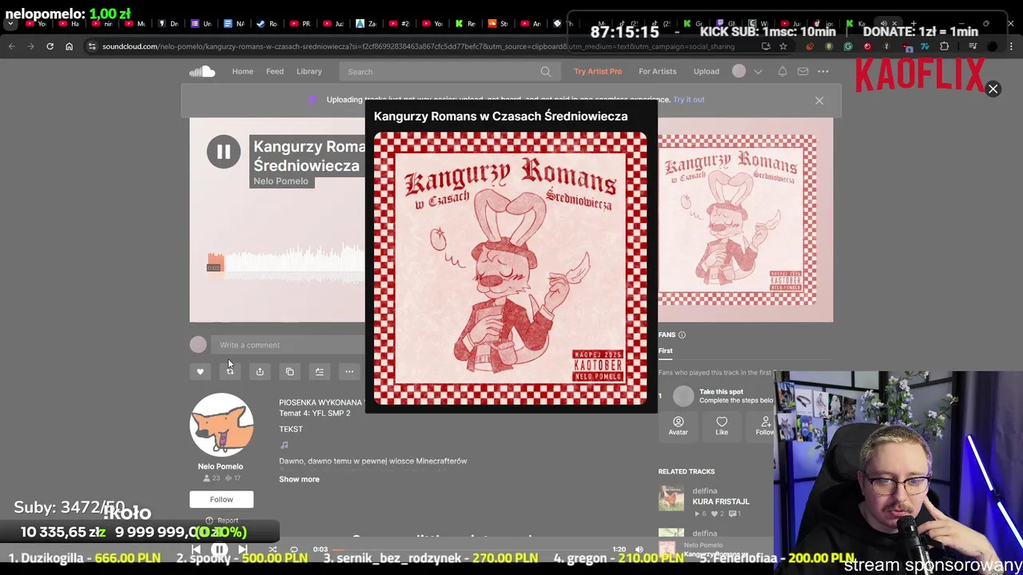Open messages envelope icon
The image size is (1023, 575).
click(803, 72)
